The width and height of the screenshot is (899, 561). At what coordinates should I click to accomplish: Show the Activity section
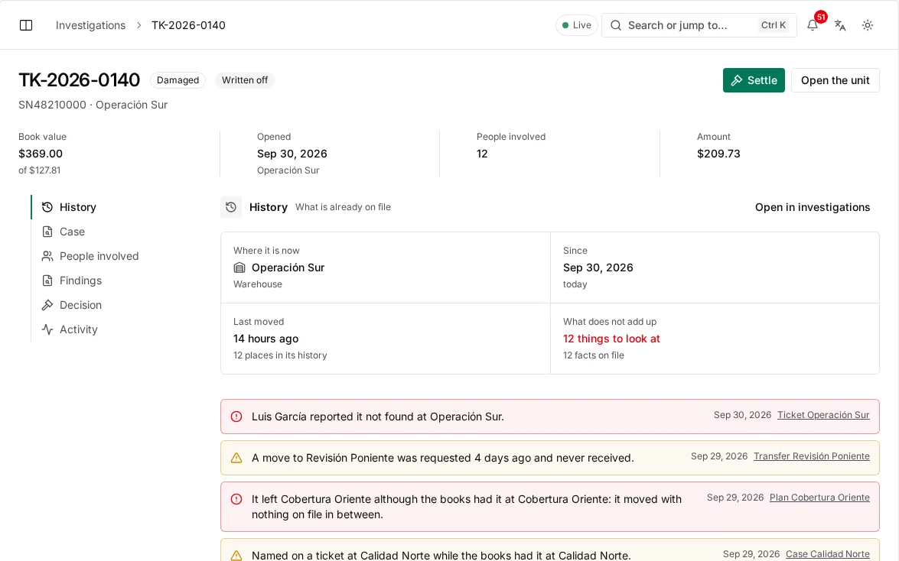(x=79, y=329)
